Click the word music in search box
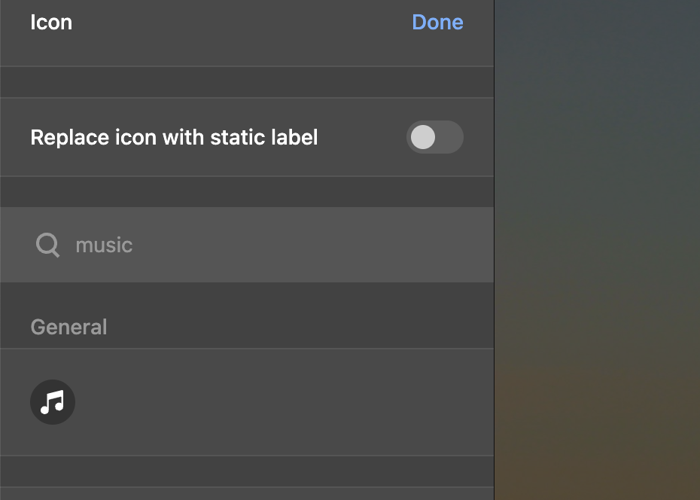700x500 pixels. tap(104, 245)
